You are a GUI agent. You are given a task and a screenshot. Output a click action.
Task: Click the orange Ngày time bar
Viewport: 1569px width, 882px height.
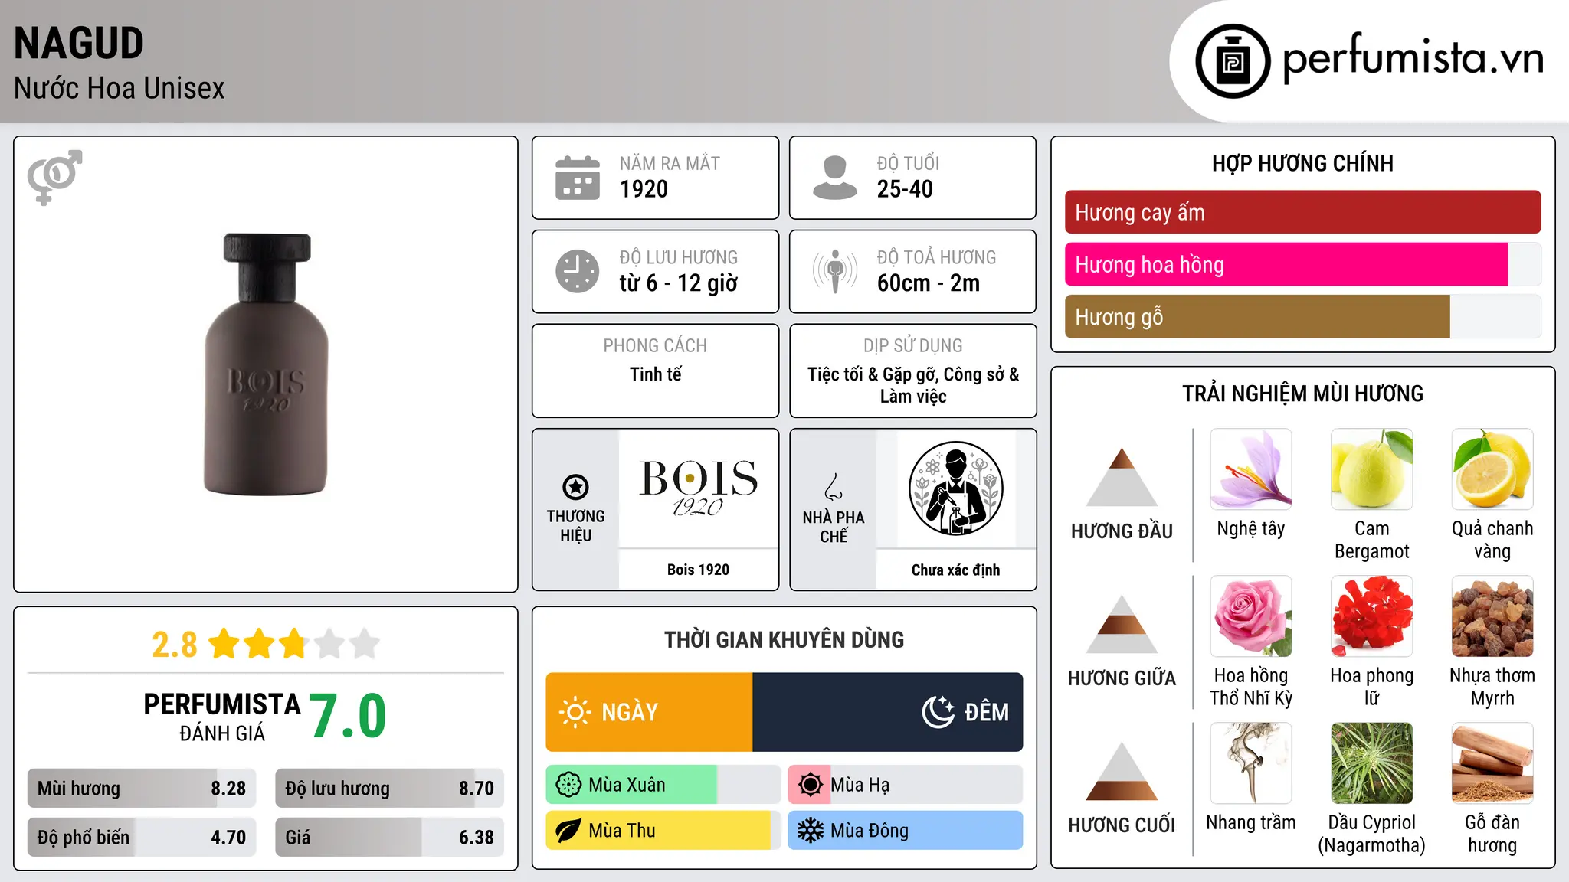click(649, 712)
